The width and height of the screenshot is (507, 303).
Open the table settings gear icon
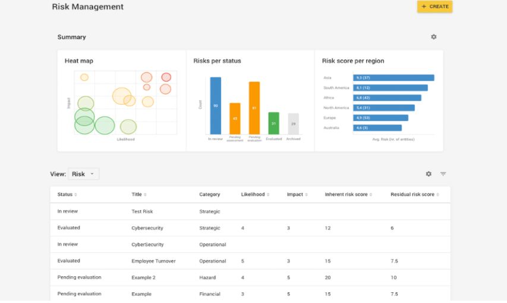(x=429, y=174)
